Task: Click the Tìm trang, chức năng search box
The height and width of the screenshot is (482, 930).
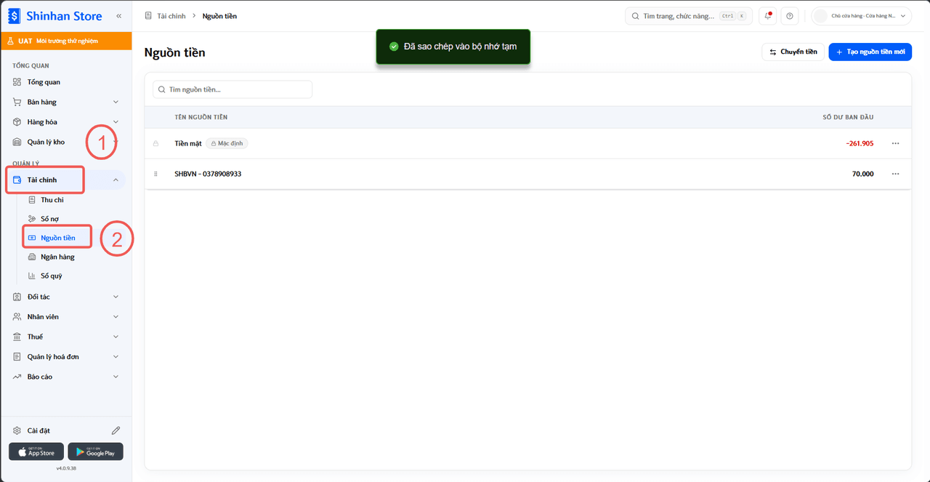Action: click(689, 16)
